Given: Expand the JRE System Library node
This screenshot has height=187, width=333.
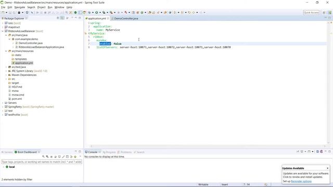Looking at the screenshot, I should coord(6,71).
